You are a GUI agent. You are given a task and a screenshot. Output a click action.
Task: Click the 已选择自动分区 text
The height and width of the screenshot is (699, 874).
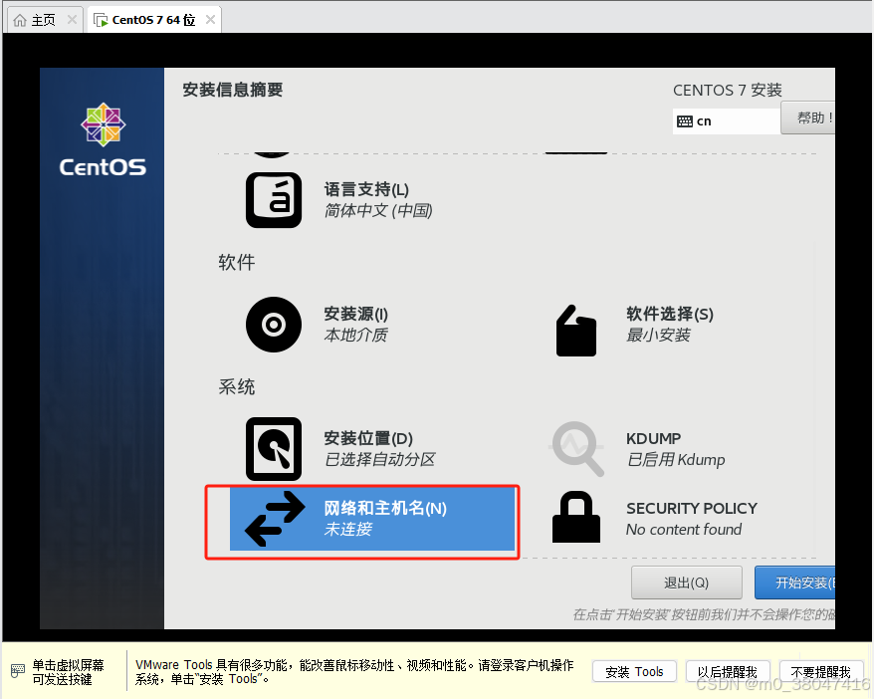click(379, 460)
